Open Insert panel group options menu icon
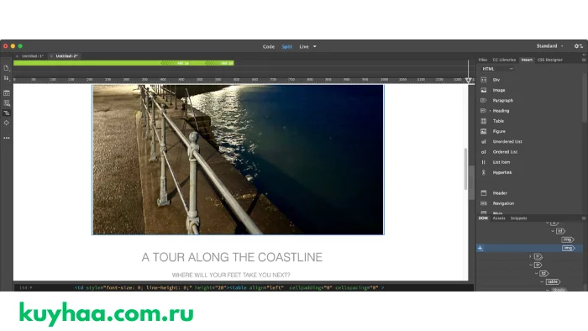 [584, 60]
